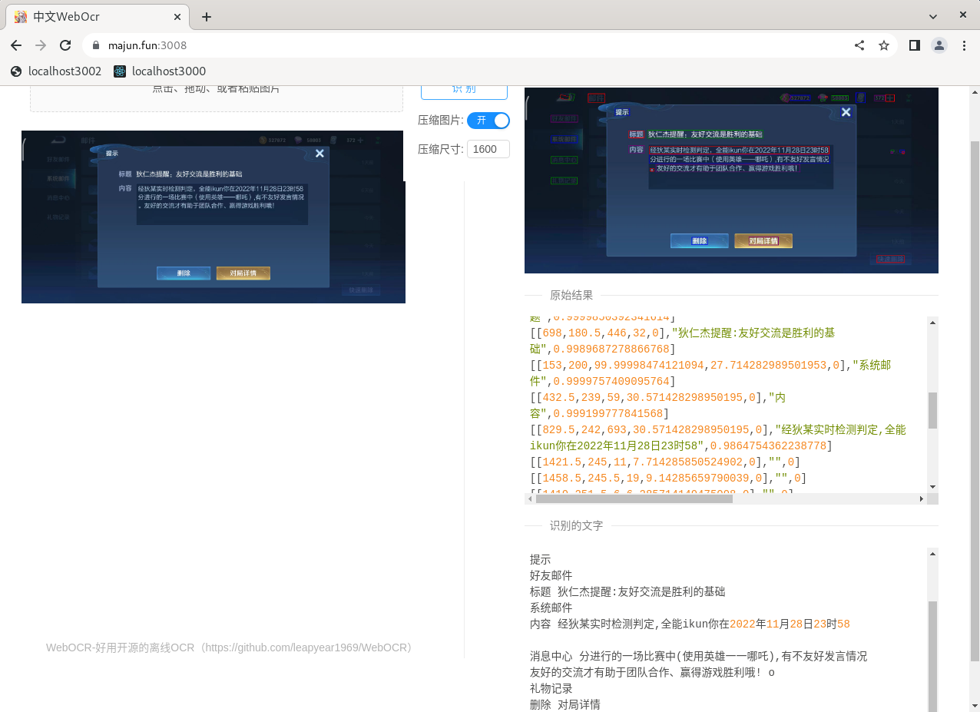Open a new browser tab
This screenshot has height=712, width=980.
pyautogui.click(x=207, y=17)
